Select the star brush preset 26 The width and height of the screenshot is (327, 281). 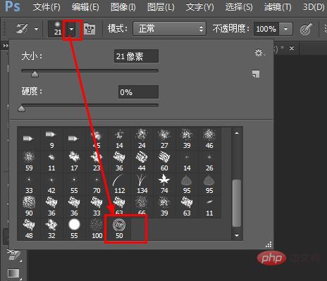209,161
